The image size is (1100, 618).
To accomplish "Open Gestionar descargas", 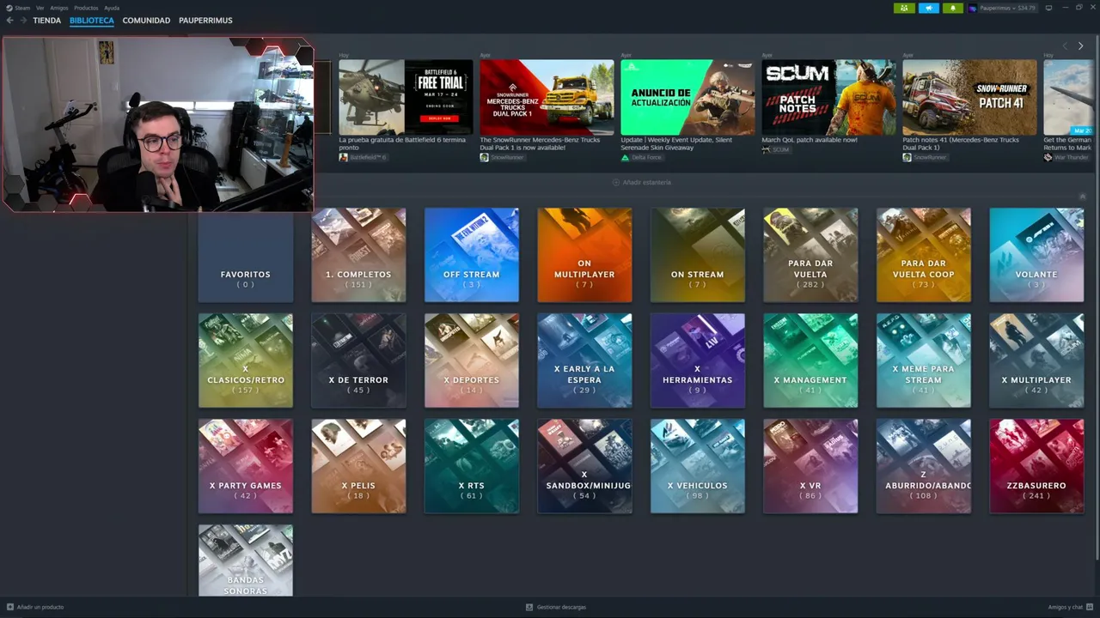I will (556, 607).
